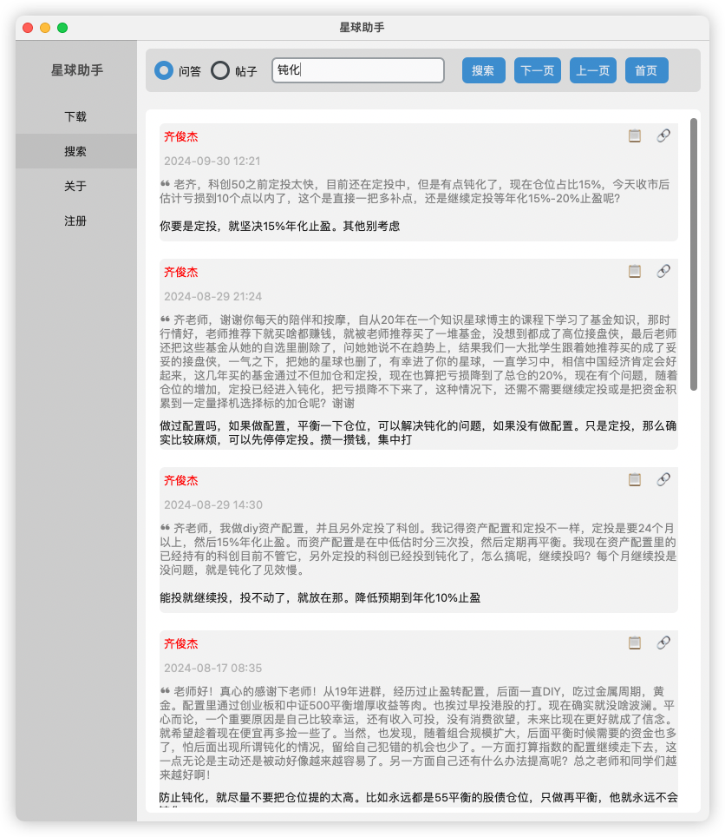This screenshot has height=837, width=725.
Task: Go to the next page with 下一页
Action: point(537,70)
